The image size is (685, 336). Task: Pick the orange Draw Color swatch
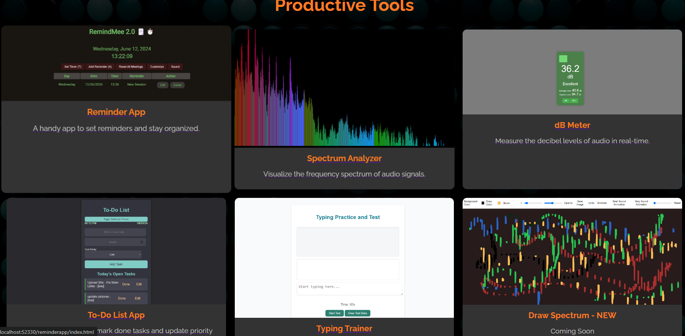point(499,203)
